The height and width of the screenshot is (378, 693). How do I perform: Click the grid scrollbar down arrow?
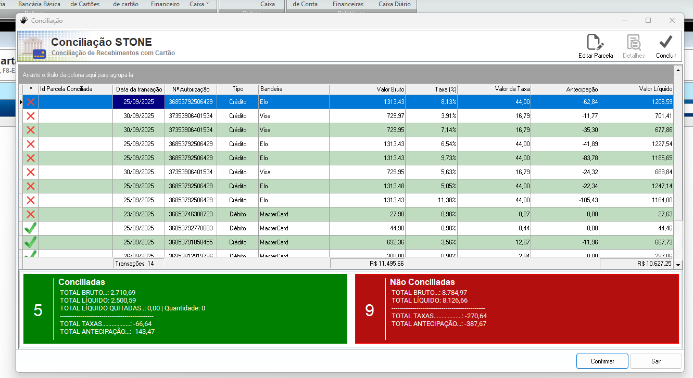(x=678, y=265)
